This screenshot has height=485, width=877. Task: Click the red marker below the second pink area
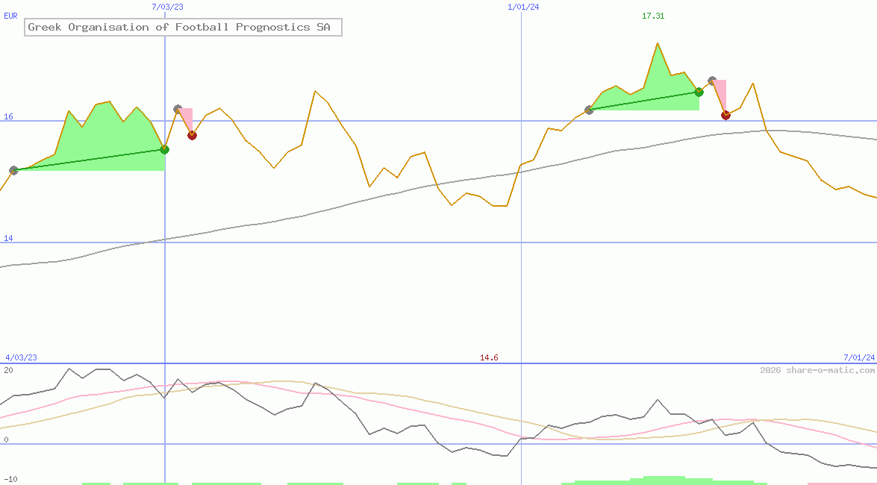pos(725,115)
